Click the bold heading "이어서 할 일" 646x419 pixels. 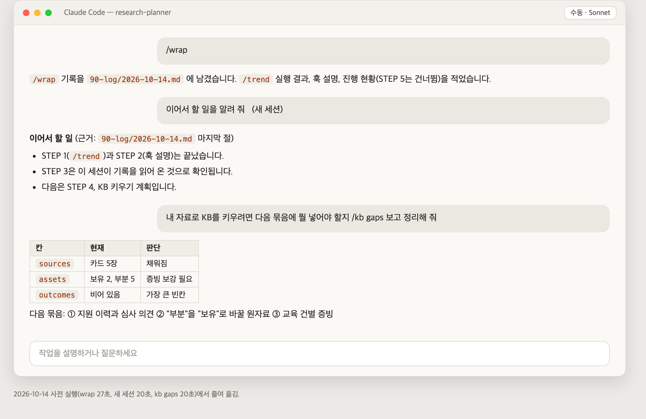[x=51, y=139]
